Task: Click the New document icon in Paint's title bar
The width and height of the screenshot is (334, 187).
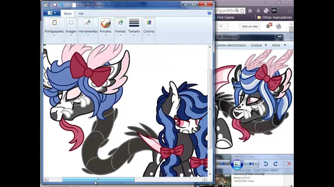Action: [74, 5]
